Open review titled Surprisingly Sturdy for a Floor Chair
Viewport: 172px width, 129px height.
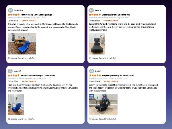click(118, 75)
